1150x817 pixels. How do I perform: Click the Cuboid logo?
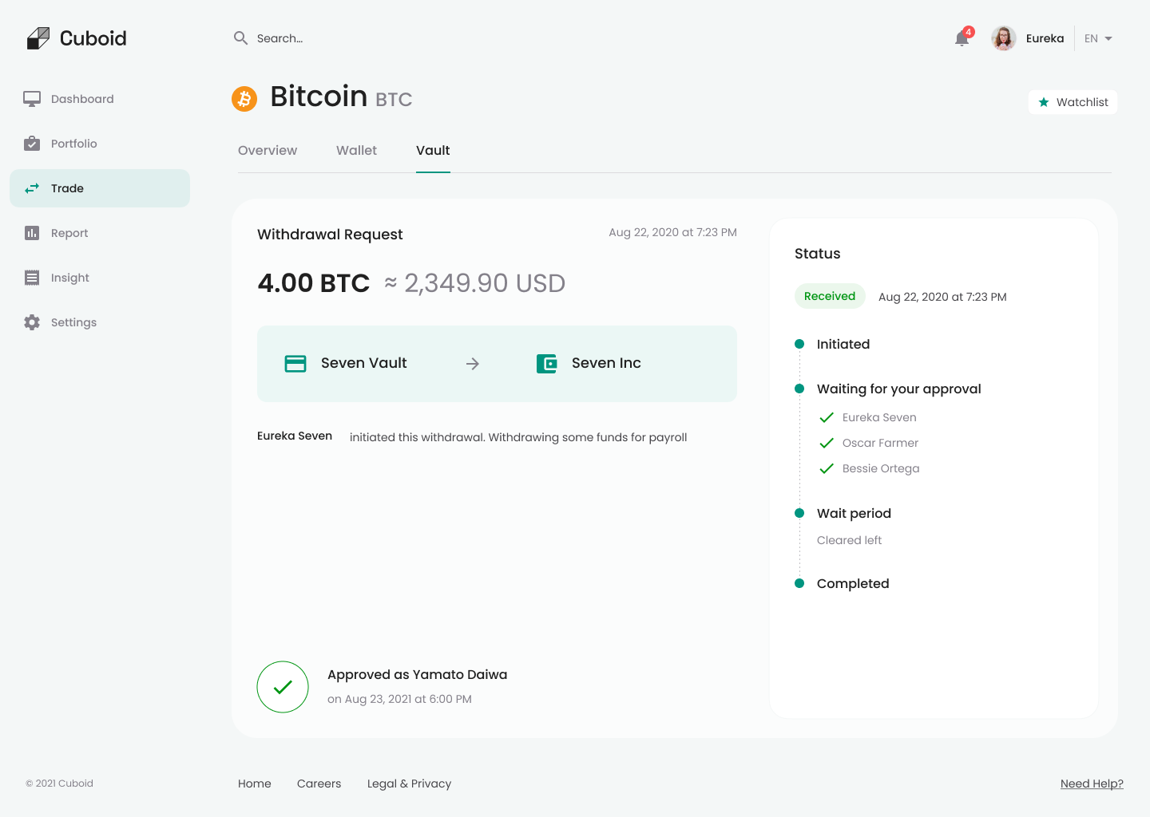click(x=76, y=37)
